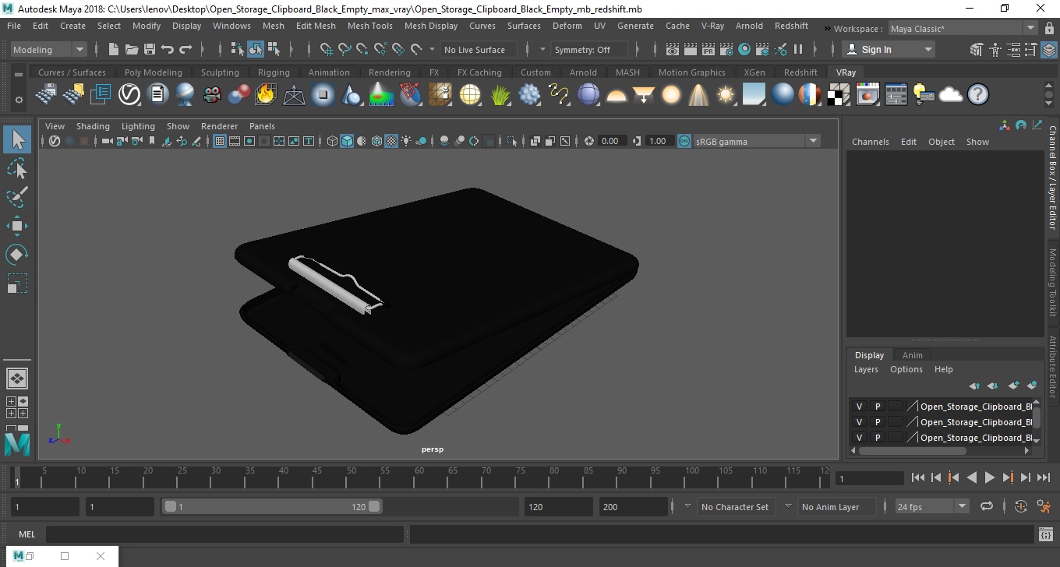Click the playback range slider bar

(272, 506)
